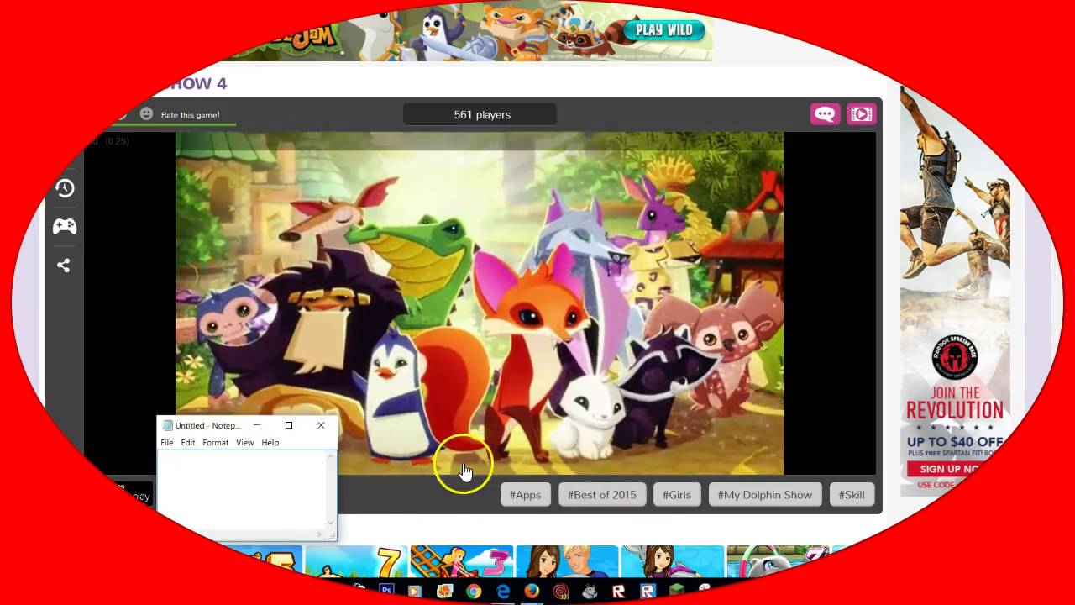Image resolution: width=1075 pixels, height=605 pixels.
Task: Click the Rate this game! link
Action: pos(190,115)
